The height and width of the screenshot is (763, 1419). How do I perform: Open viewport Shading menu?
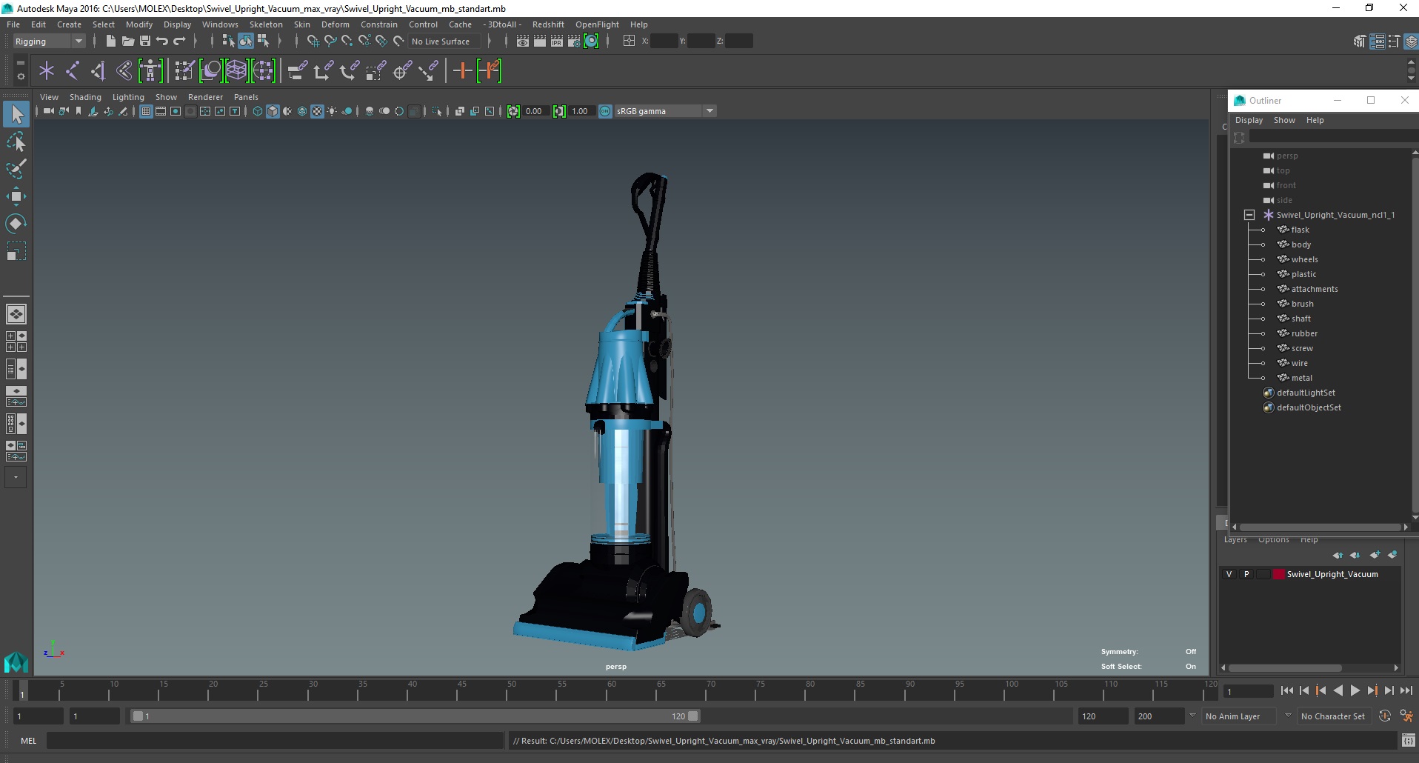point(85,97)
